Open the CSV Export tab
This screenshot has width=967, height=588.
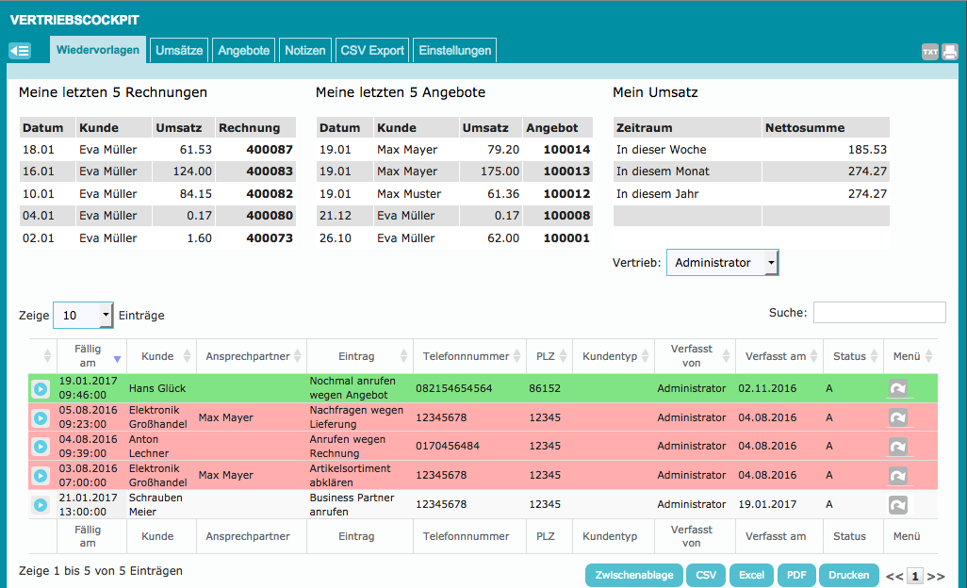371,51
